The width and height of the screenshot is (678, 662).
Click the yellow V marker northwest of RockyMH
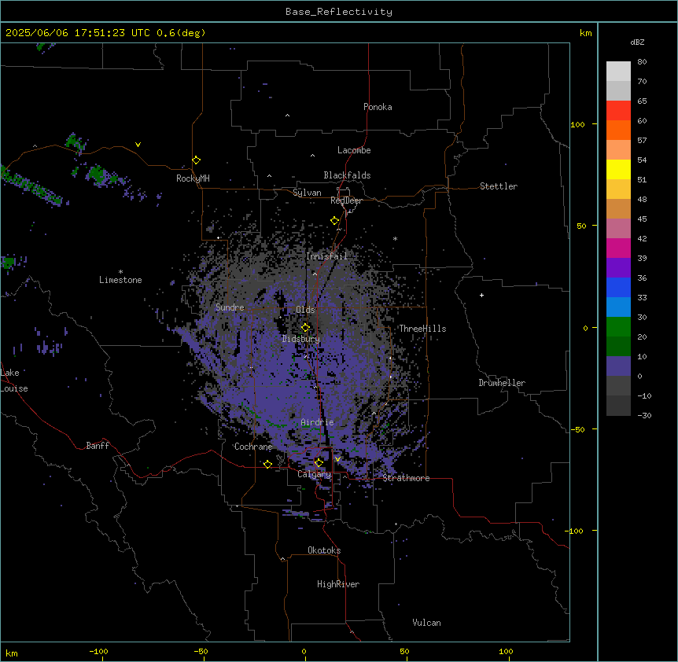[138, 145]
